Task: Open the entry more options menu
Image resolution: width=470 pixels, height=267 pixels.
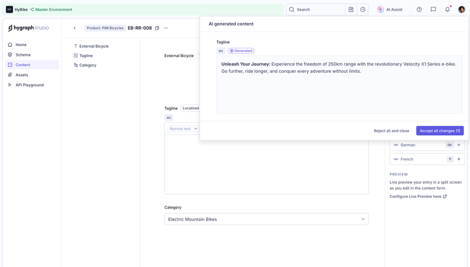Action: tap(166, 28)
